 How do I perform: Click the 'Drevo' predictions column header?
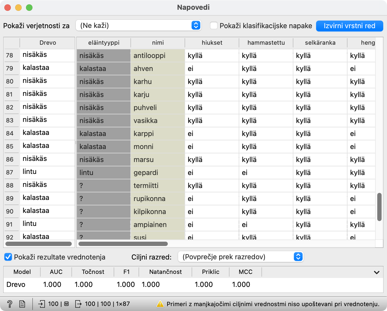pyautogui.click(x=48, y=43)
